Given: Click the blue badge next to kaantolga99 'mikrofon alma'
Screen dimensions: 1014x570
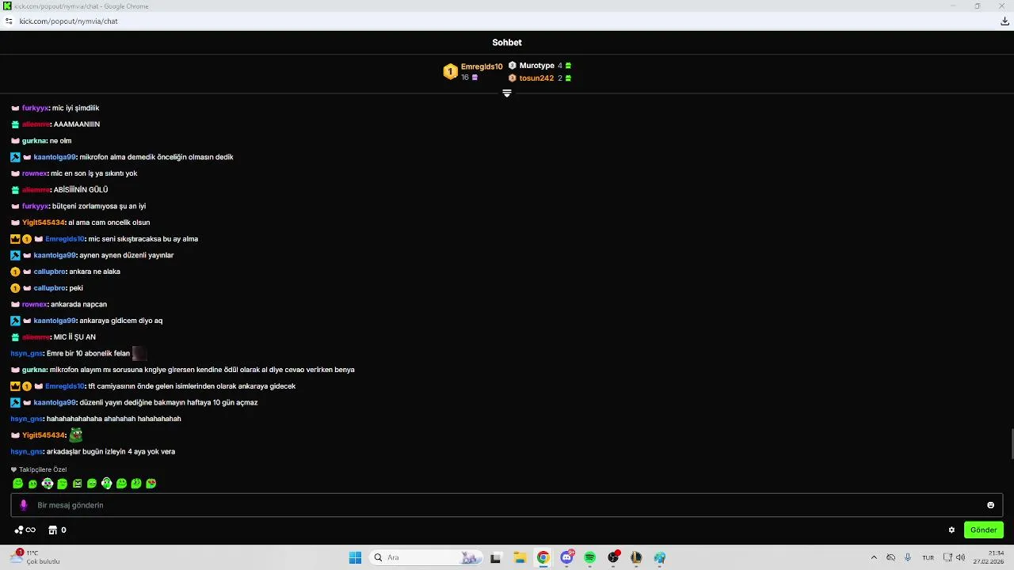Looking at the screenshot, I should pyautogui.click(x=15, y=157).
